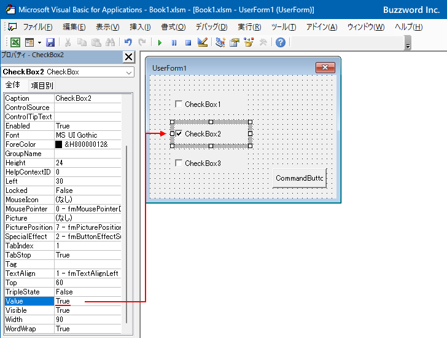Click the Value field showing True
The height and width of the screenshot is (338, 447).
88,301
